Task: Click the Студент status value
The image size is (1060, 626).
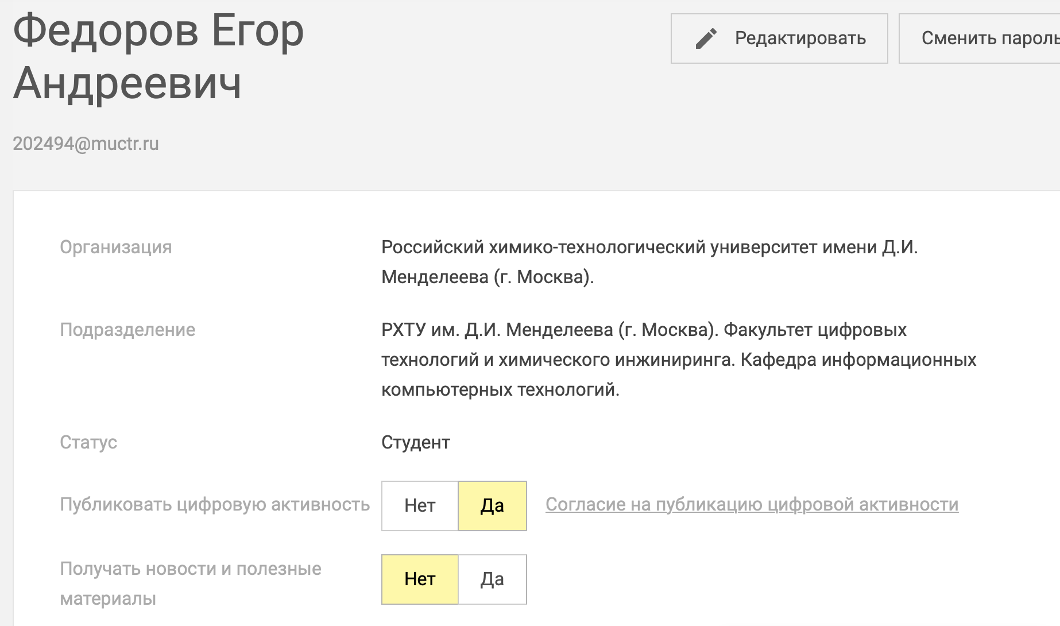Action: [x=416, y=442]
